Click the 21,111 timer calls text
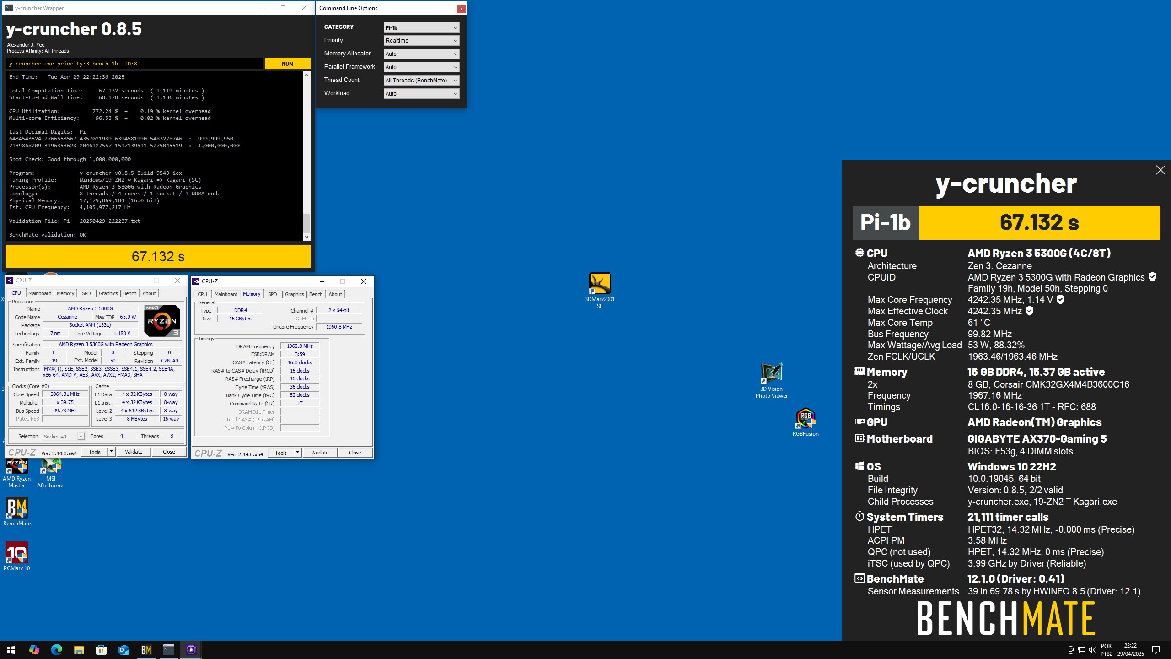 (x=1008, y=517)
